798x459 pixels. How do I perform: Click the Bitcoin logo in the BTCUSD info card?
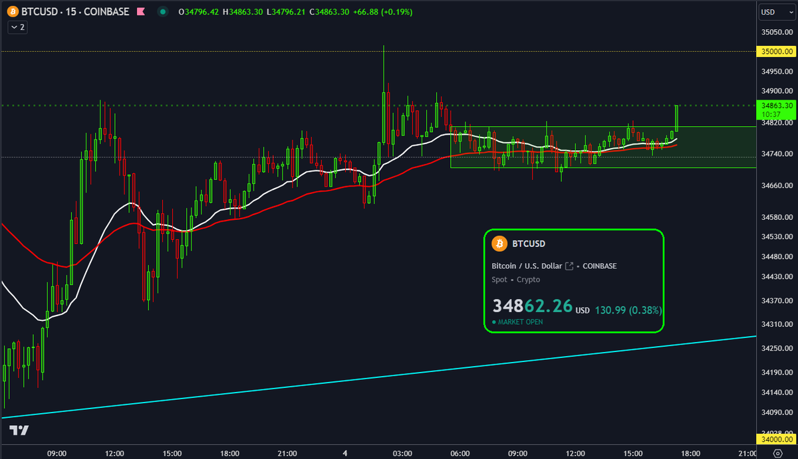[499, 244]
